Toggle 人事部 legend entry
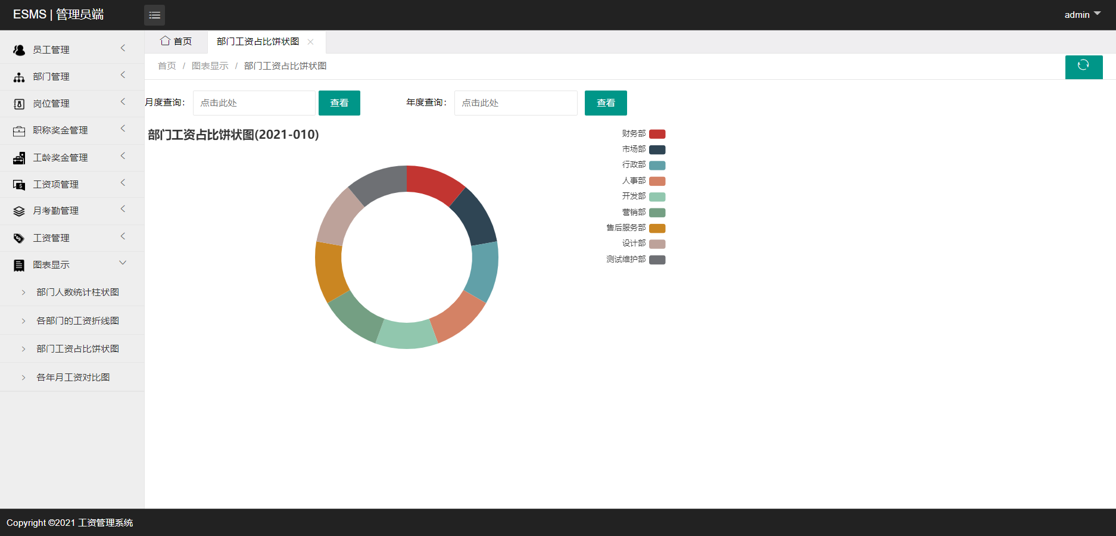This screenshot has width=1116, height=536. pyautogui.click(x=644, y=181)
